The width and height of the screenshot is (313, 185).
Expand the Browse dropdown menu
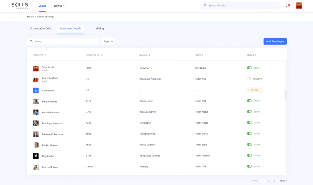coord(59,6)
